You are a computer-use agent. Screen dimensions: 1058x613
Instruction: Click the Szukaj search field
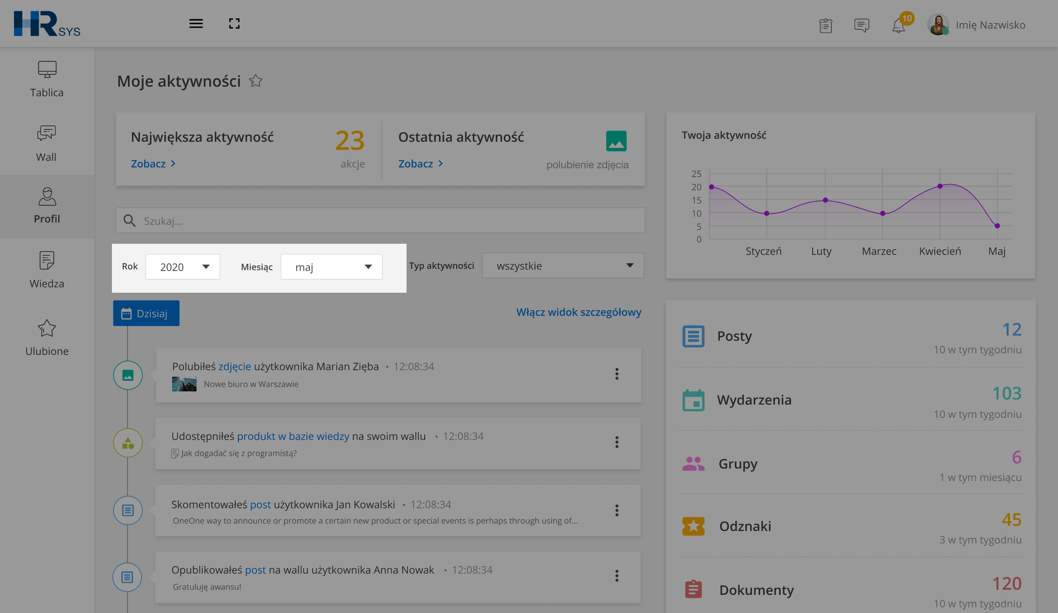pyautogui.click(x=380, y=220)
